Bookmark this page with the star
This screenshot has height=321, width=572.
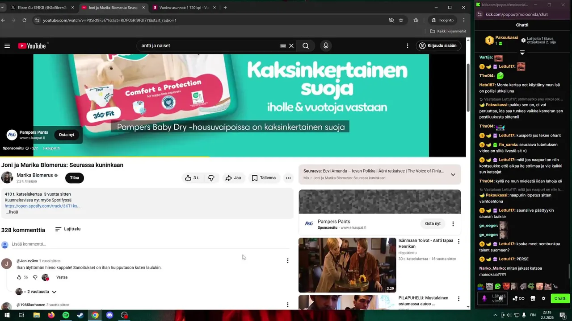click(x=401, y=20)
